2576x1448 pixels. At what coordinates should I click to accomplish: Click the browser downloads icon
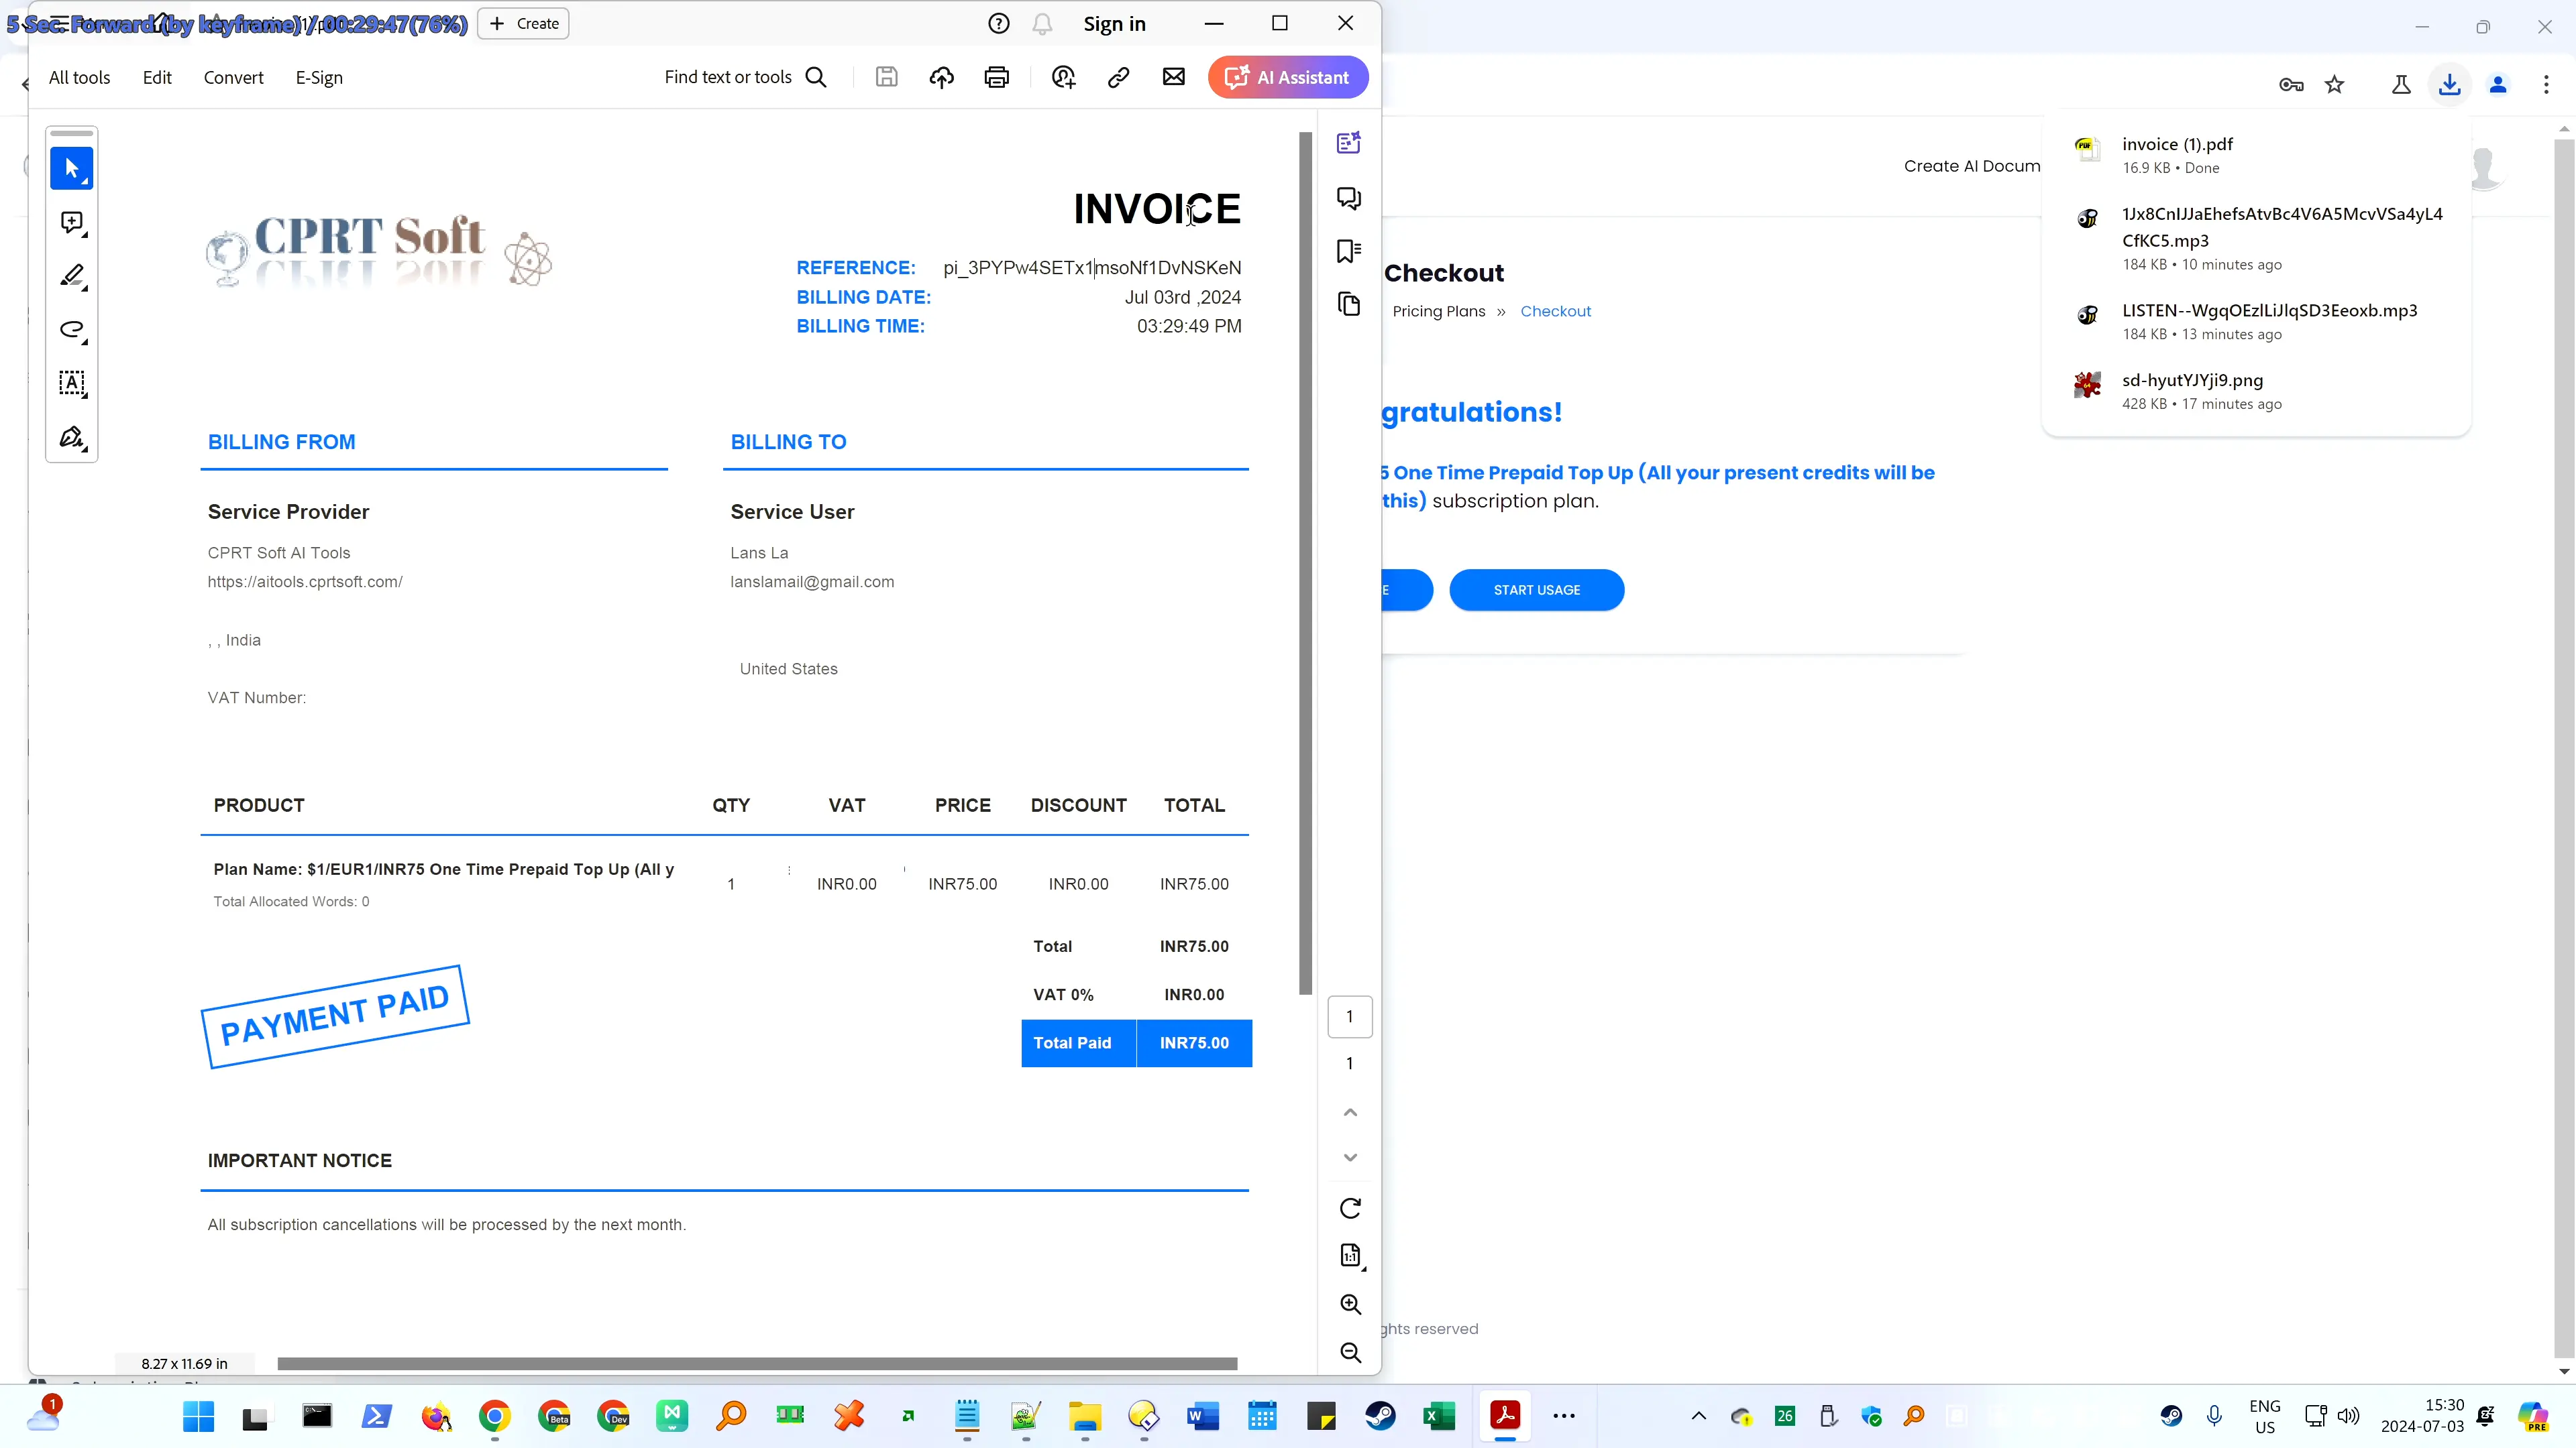[2449, 85]
